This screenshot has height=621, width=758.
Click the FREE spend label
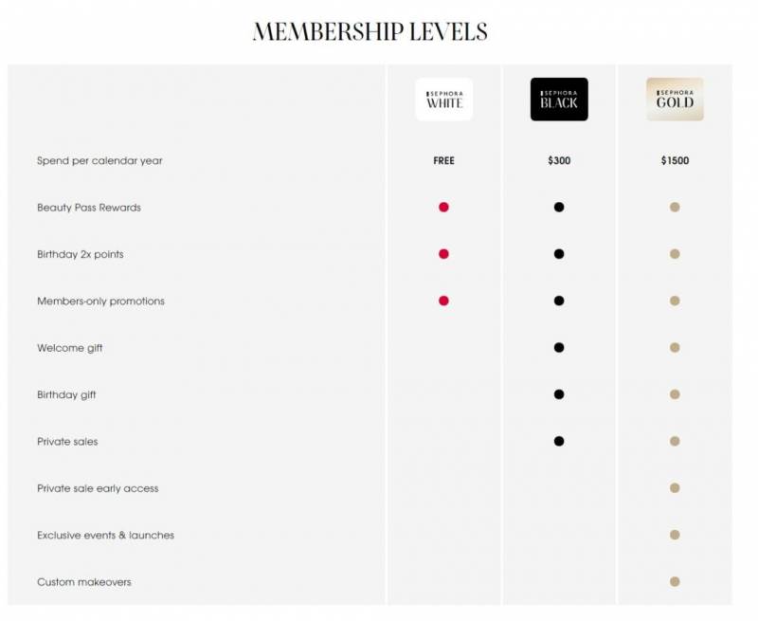pyautogui.click(x=443, y=161)
